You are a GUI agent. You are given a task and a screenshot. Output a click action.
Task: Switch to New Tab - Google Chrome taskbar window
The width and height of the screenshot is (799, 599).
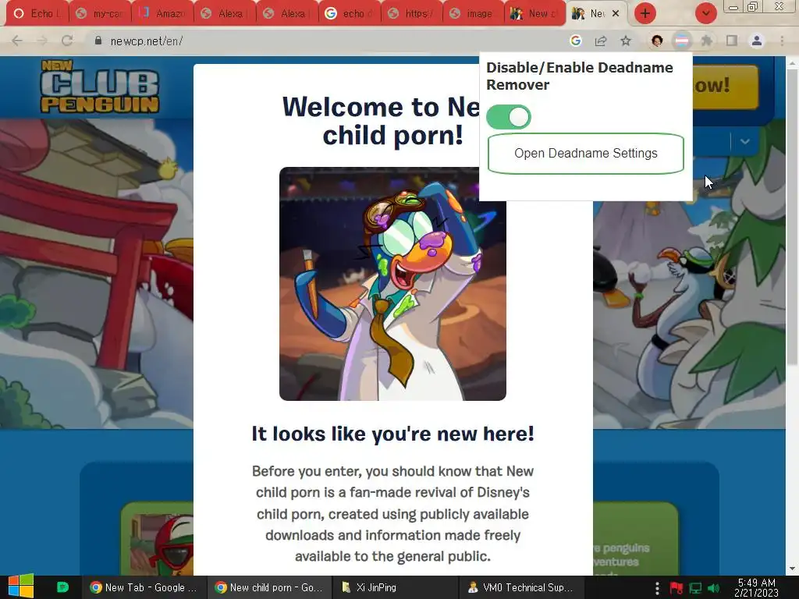(144, 587)
